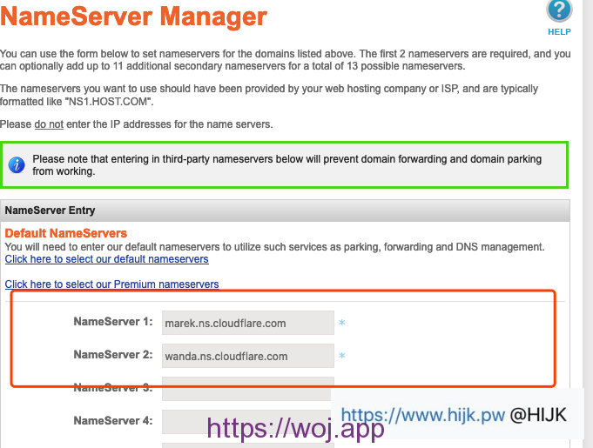Click the vertical scrollbar on the right edge
The image size is (593, 448).
click(588, 224)
